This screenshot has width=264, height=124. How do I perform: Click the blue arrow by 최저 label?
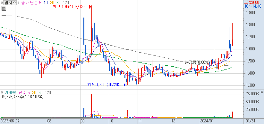123,85
